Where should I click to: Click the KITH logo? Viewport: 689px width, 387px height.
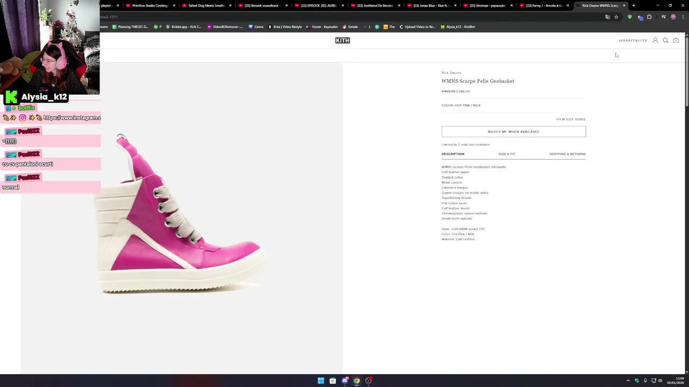click(342, 40)
